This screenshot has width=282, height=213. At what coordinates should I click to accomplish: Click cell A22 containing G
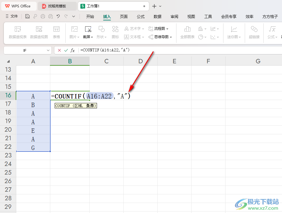pyautogui.click(x=33, y=147)
